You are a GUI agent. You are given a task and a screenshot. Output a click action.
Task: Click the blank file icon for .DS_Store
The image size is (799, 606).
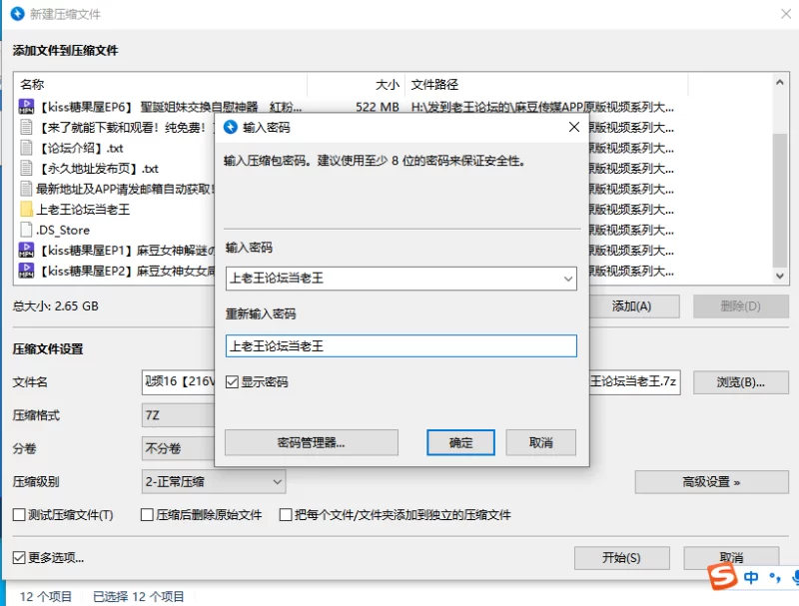pyautogui.click(x=26, y=230)
